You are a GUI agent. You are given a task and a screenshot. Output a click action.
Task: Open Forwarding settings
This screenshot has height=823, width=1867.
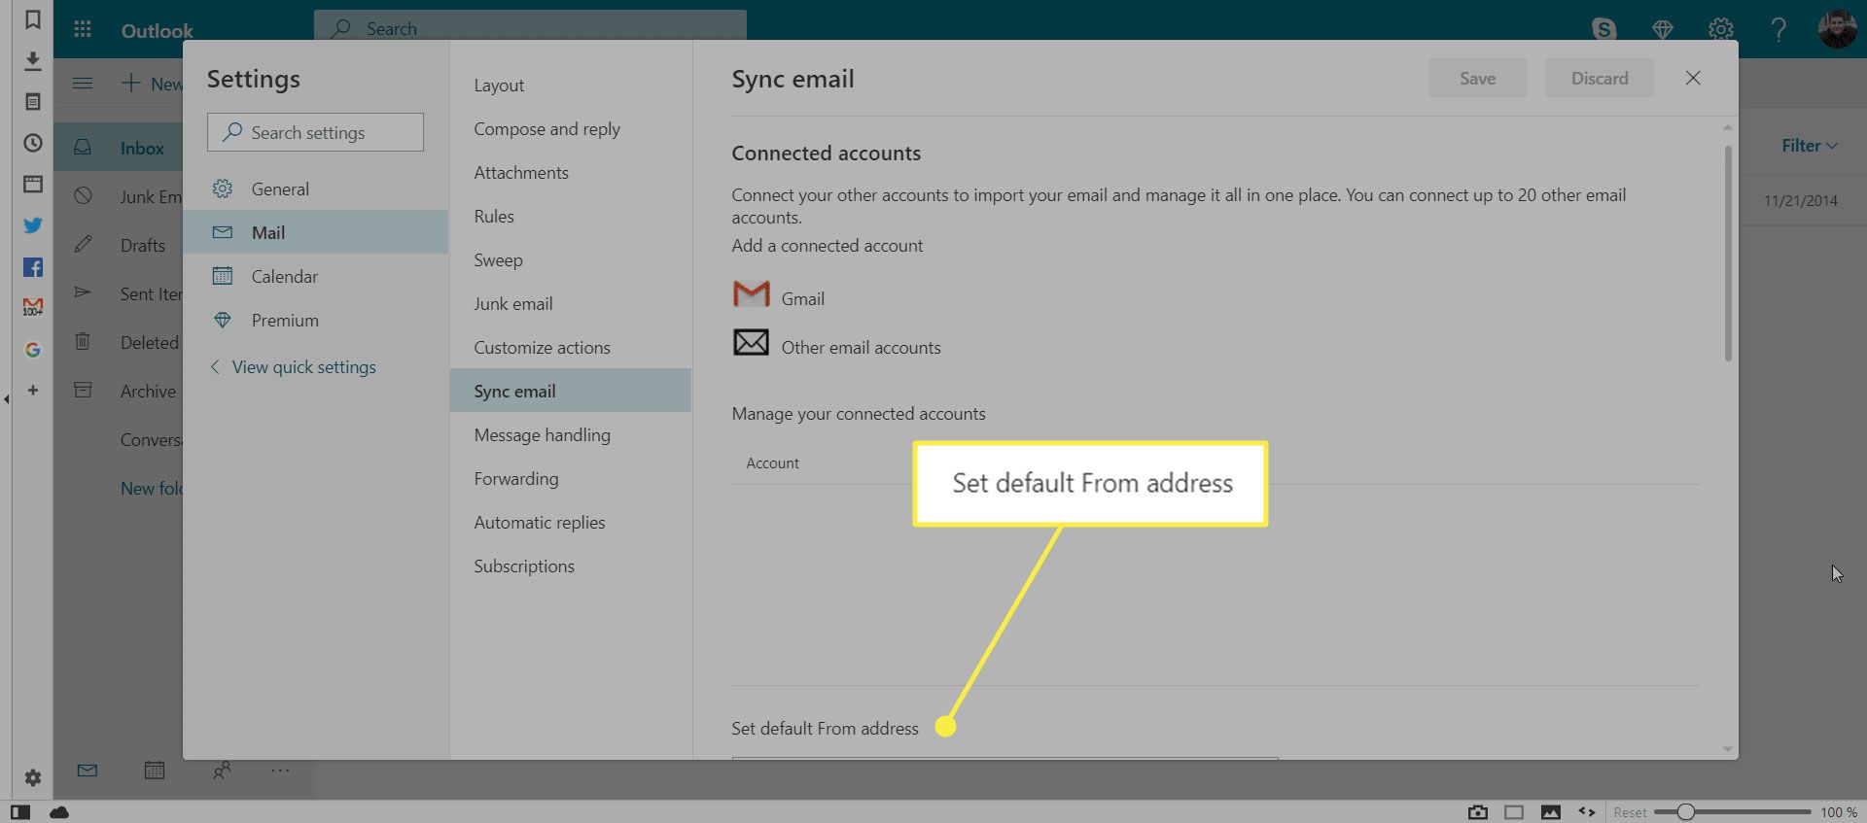tap(571, 479)
